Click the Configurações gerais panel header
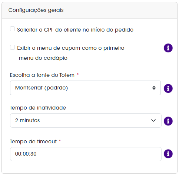Image resolution: width=179 pixels, height=176 pixels. (x=89, y=10)
